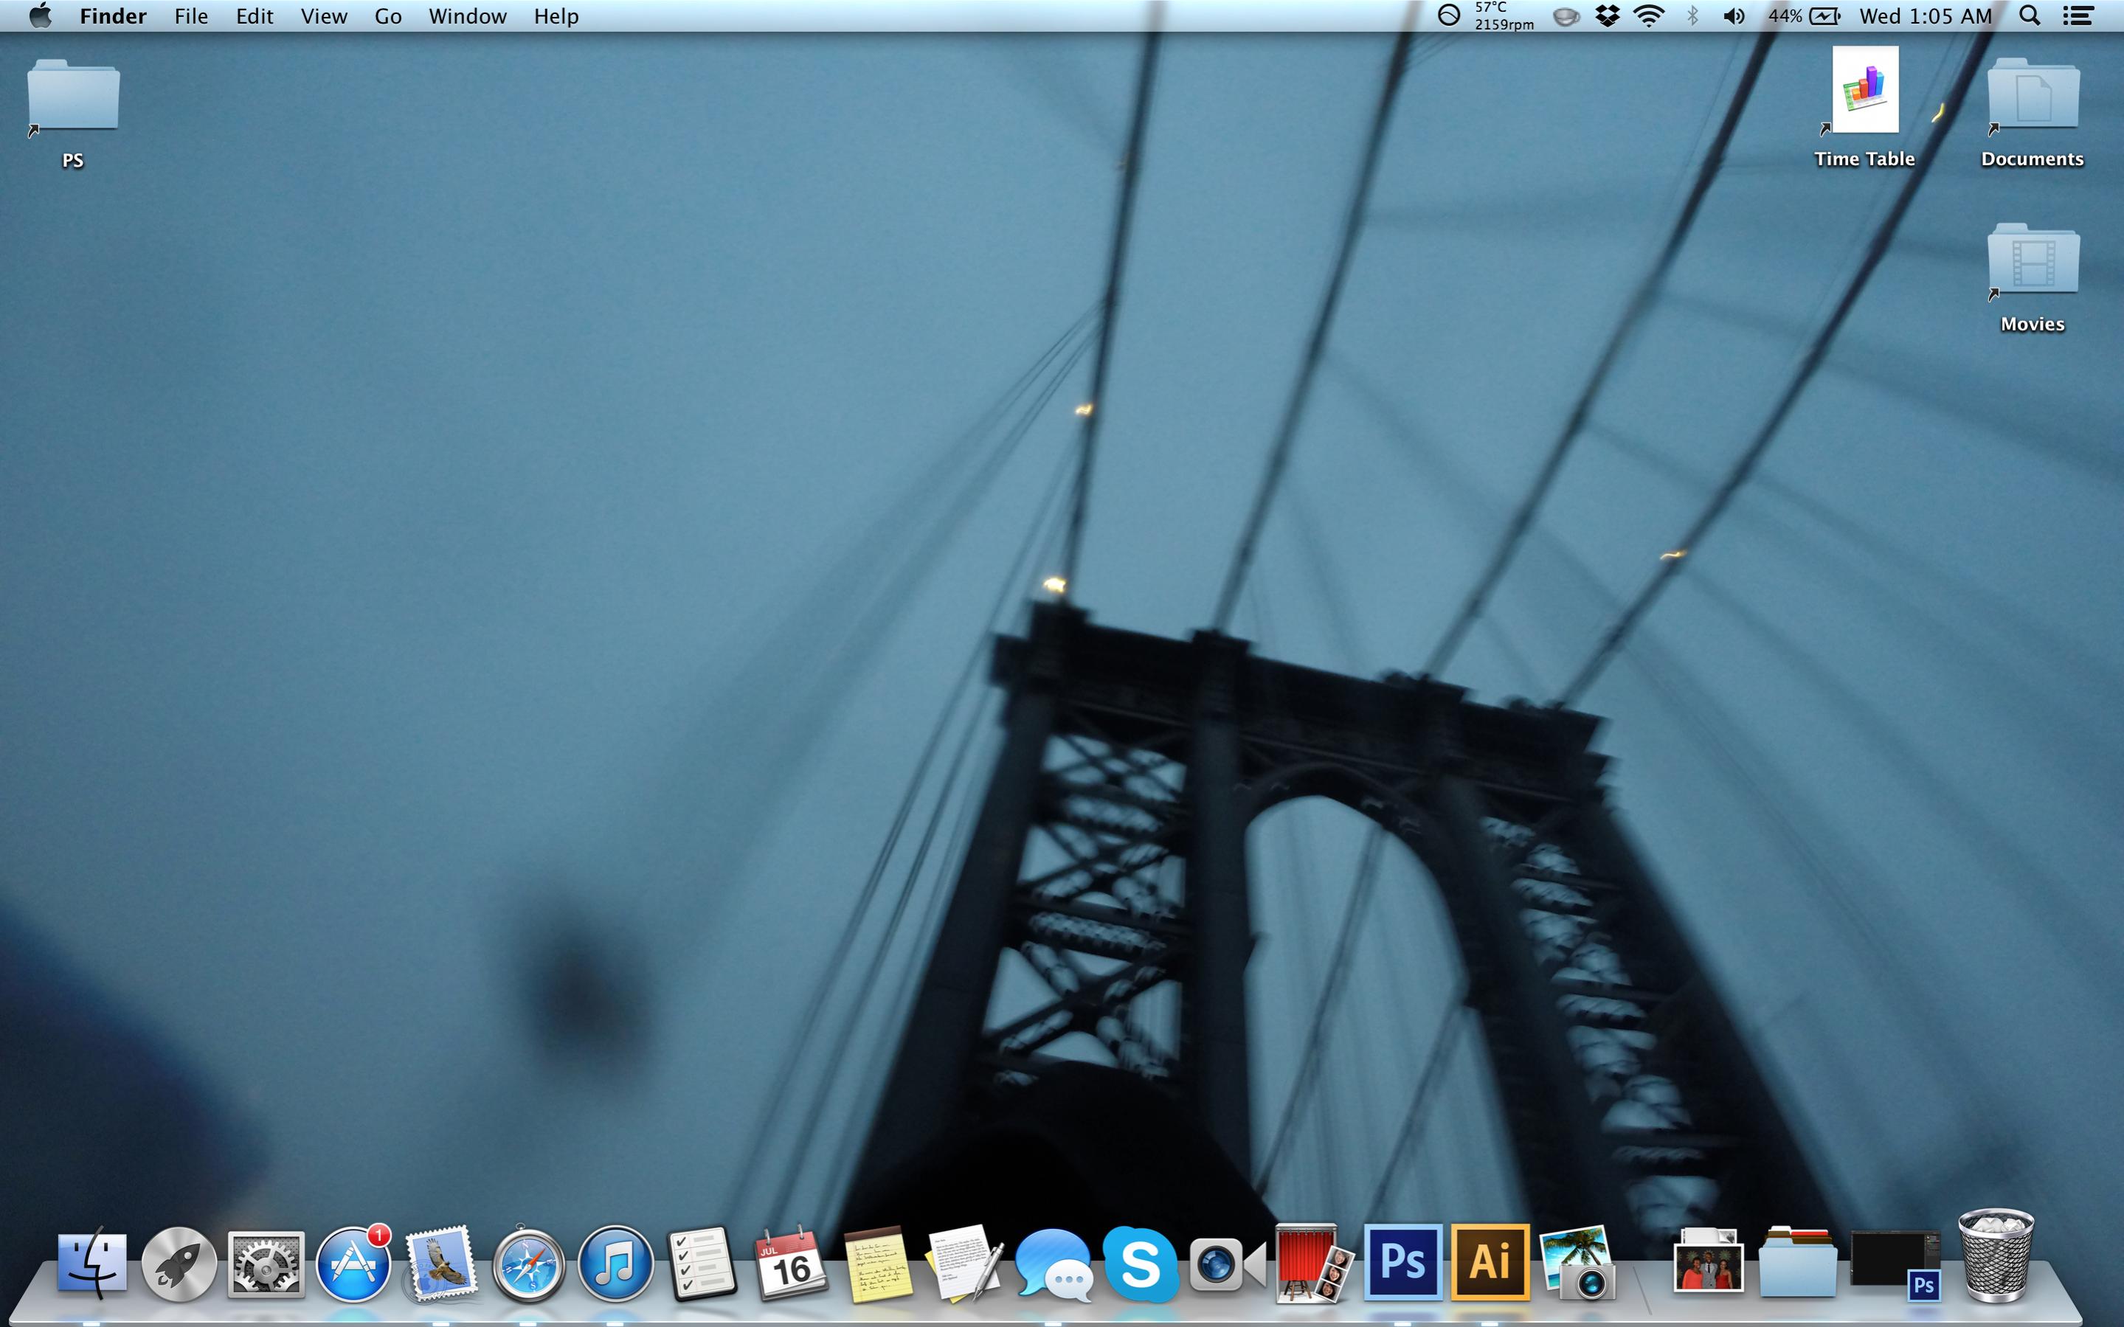Image resolution: width=2124 pixels, height=1327 pixels.
Task: Click the Dropbox menu bar icon
Action: point(1607,15)
